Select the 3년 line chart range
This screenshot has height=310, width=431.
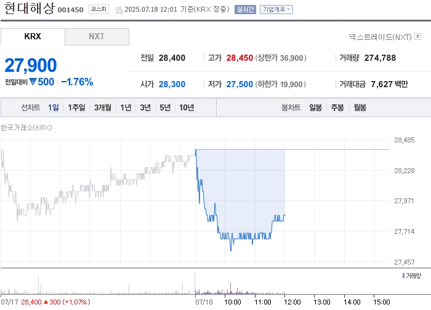(x=145, y=107)
